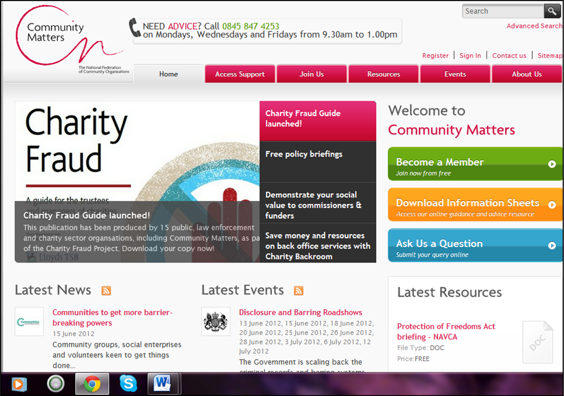Open the Disclosure and Barring Roadshows event
This screenshot has height=396, width=564.
(300, 312)
